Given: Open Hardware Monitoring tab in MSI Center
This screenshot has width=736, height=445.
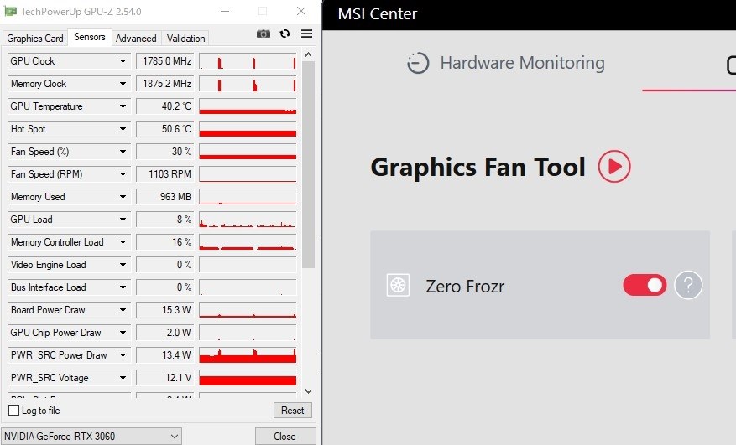Looking at the screenshot, I should pos(506,63).
